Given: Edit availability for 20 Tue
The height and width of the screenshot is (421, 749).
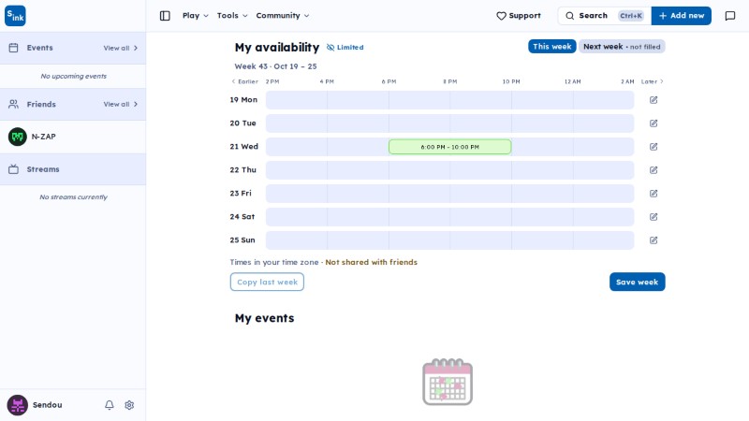Looking at the screenshot, I should tap(654, 123).
